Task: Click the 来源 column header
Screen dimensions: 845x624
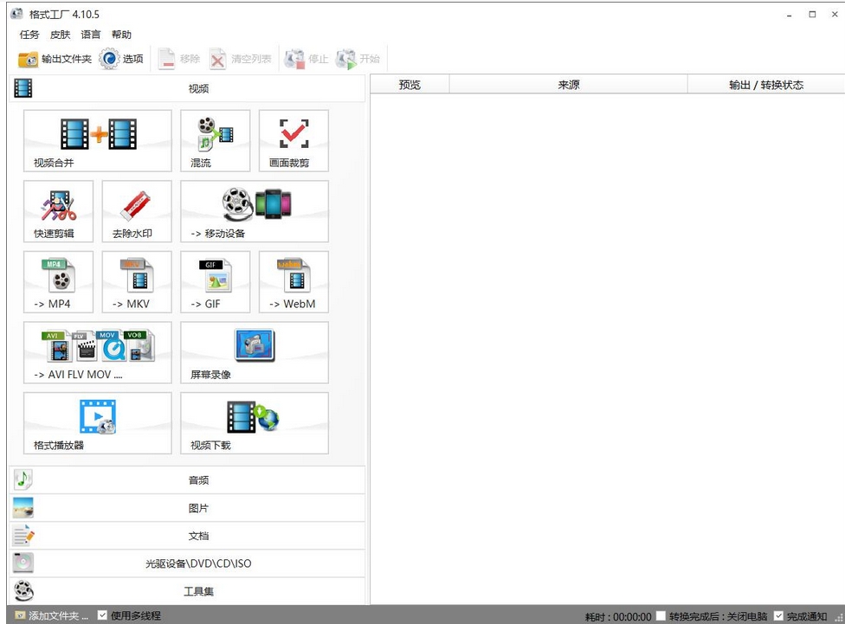Action: click(x=569, y=85)
